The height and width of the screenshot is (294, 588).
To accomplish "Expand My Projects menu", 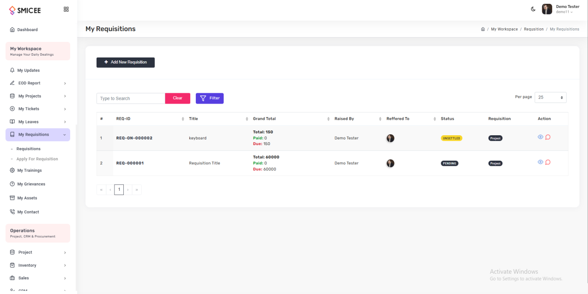I will [x=38, y=96].
